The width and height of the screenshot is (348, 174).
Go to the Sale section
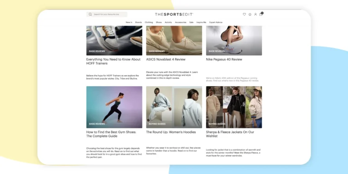click(x=191, y=22)
